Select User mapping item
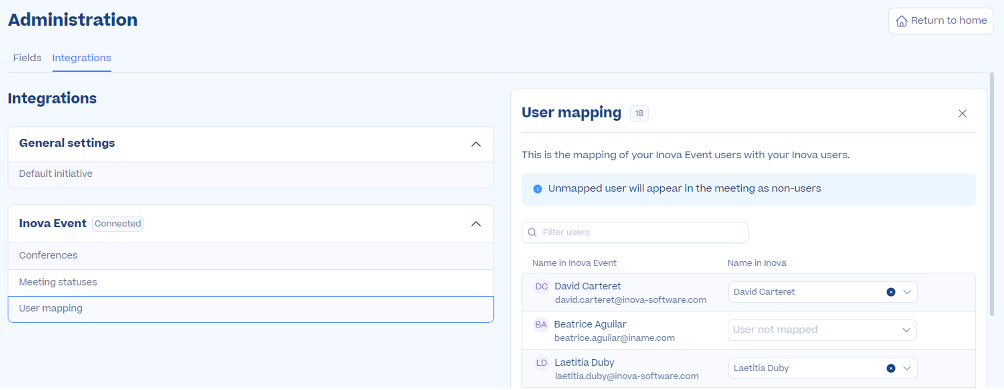 click(x=251, y=309)
